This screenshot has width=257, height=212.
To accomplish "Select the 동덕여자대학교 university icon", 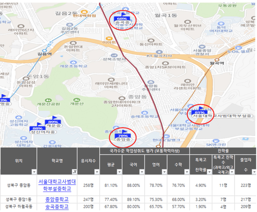I will click(x=221, y=24).
